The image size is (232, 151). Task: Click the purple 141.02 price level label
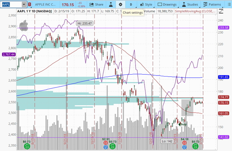(x=223, y=137)
